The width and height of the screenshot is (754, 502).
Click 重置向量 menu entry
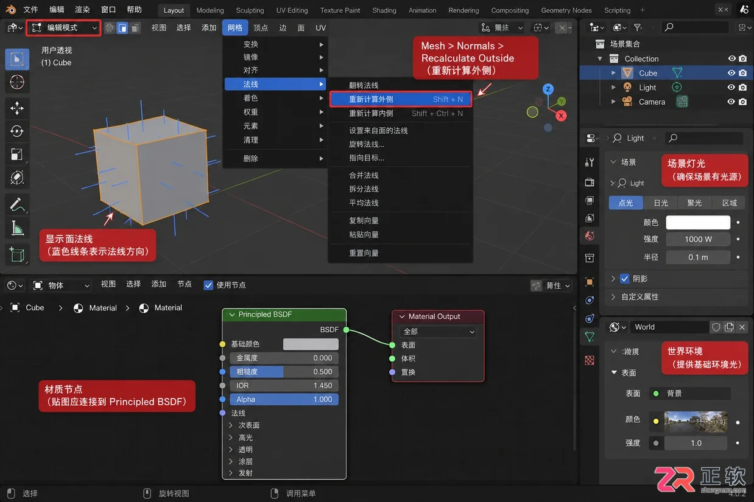[x=364, y=253]
